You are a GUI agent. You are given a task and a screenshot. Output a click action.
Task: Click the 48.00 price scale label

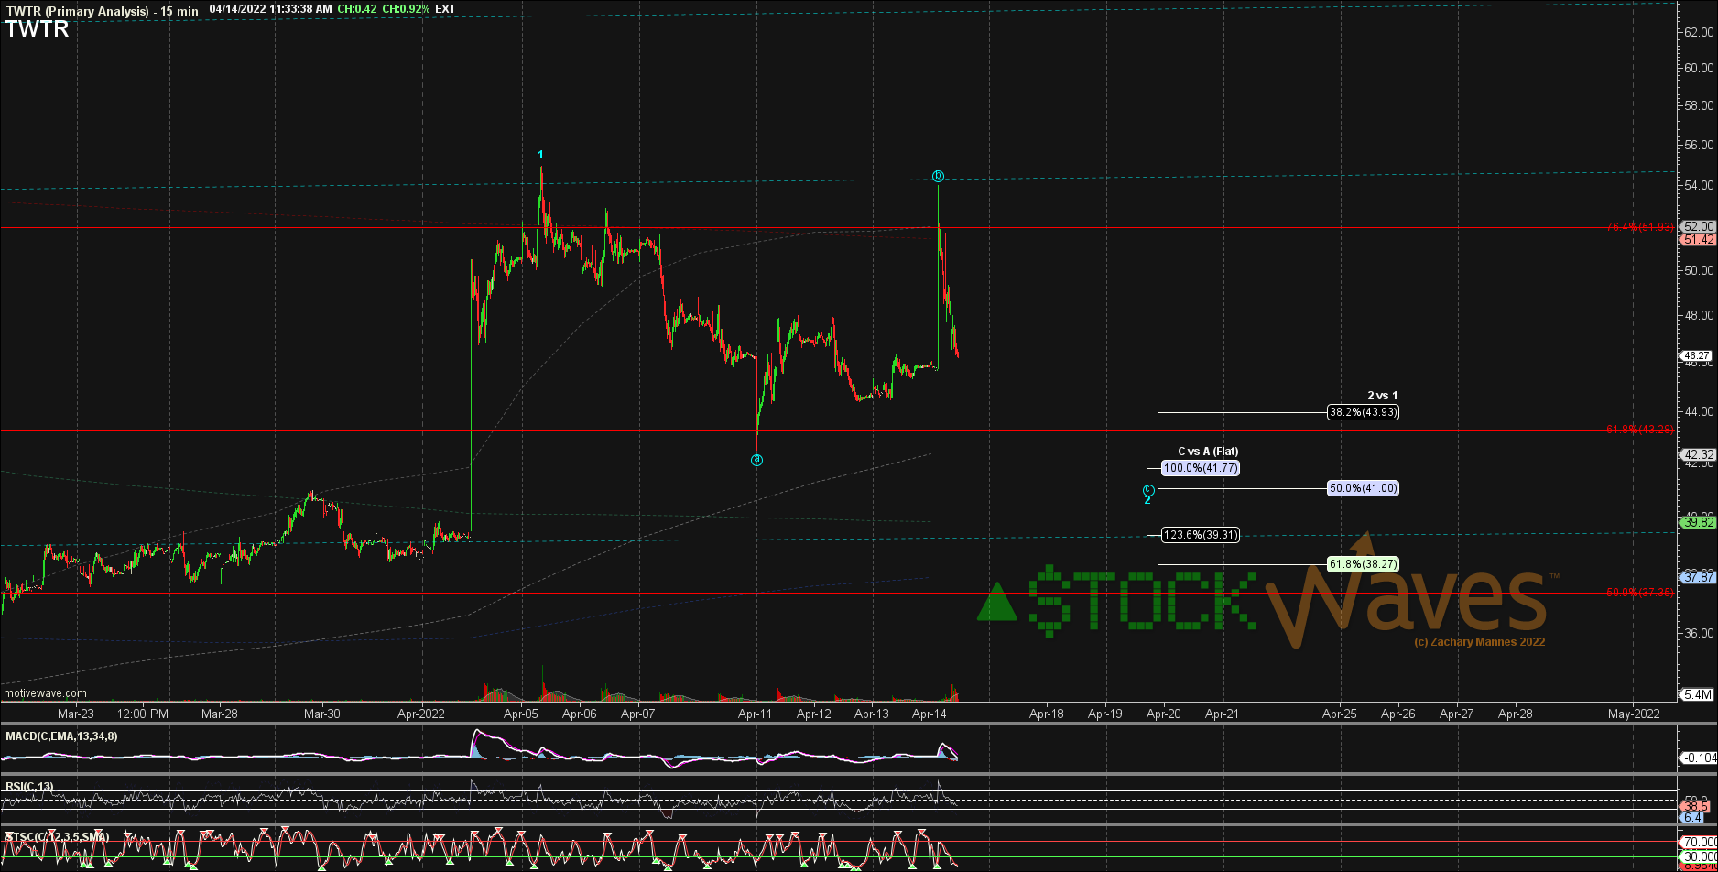pyautogui.click(x=1700, y=315)
